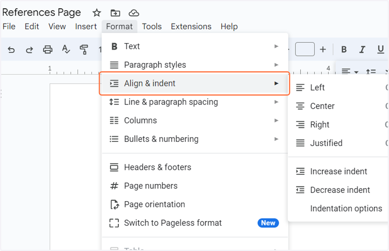Open the Help menu
389x251 pixels.
[x=229, y=27]
